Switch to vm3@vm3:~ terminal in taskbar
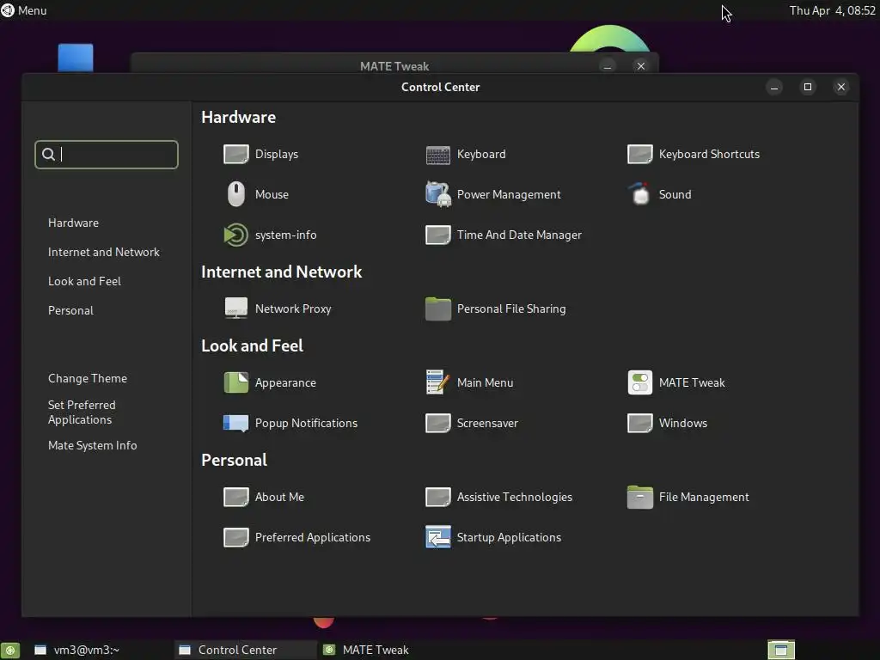This screenshot has height=660, width=880. click(100, 650)
